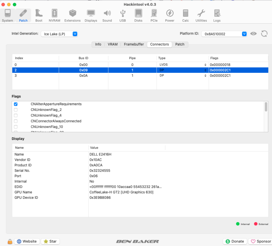
Task: Open the Utilities section
Action: point(201,16)
